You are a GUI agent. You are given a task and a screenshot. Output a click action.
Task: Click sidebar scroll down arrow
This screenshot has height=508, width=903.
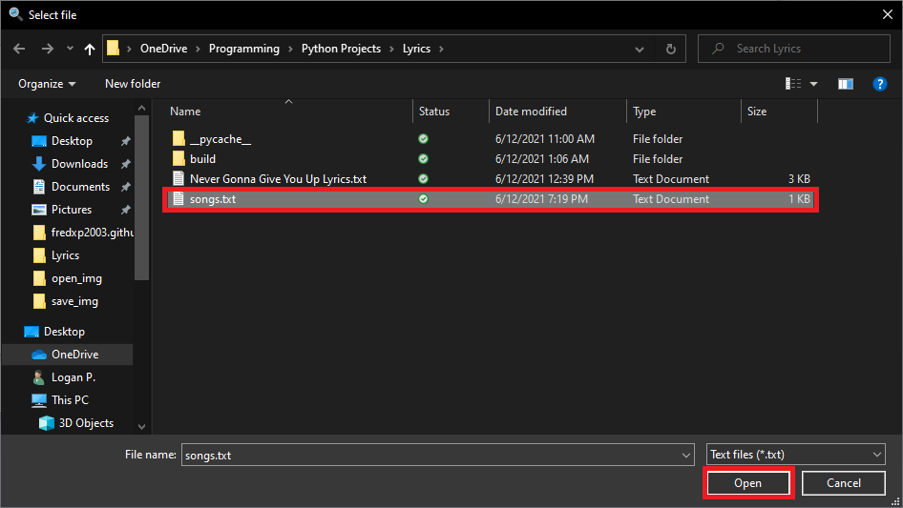coord(141,426)
